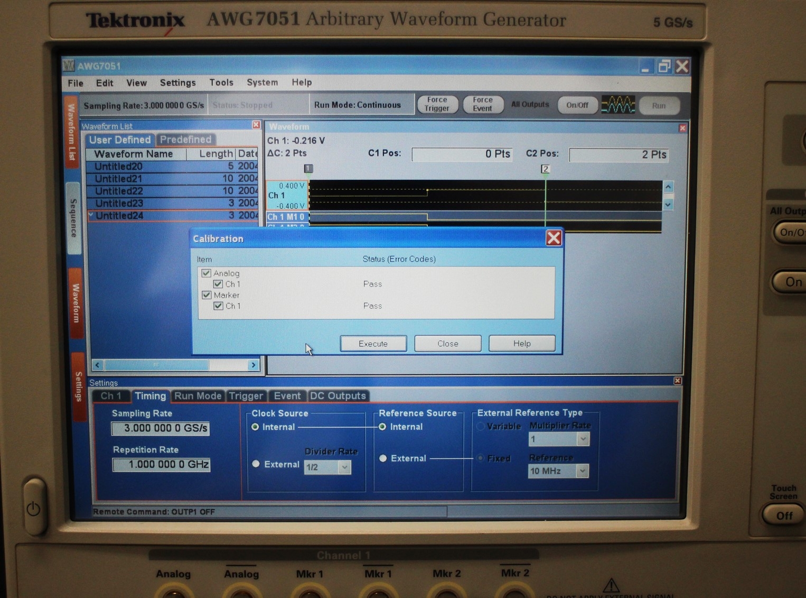Close the Waveform List panel
This screenshot has width=806, height=598.
point(256,125)
